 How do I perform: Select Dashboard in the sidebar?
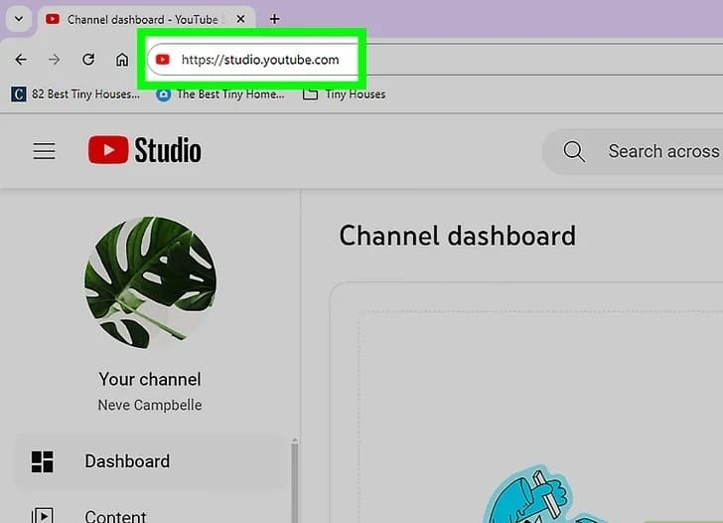pyautogui.click(x=127, y=461)
